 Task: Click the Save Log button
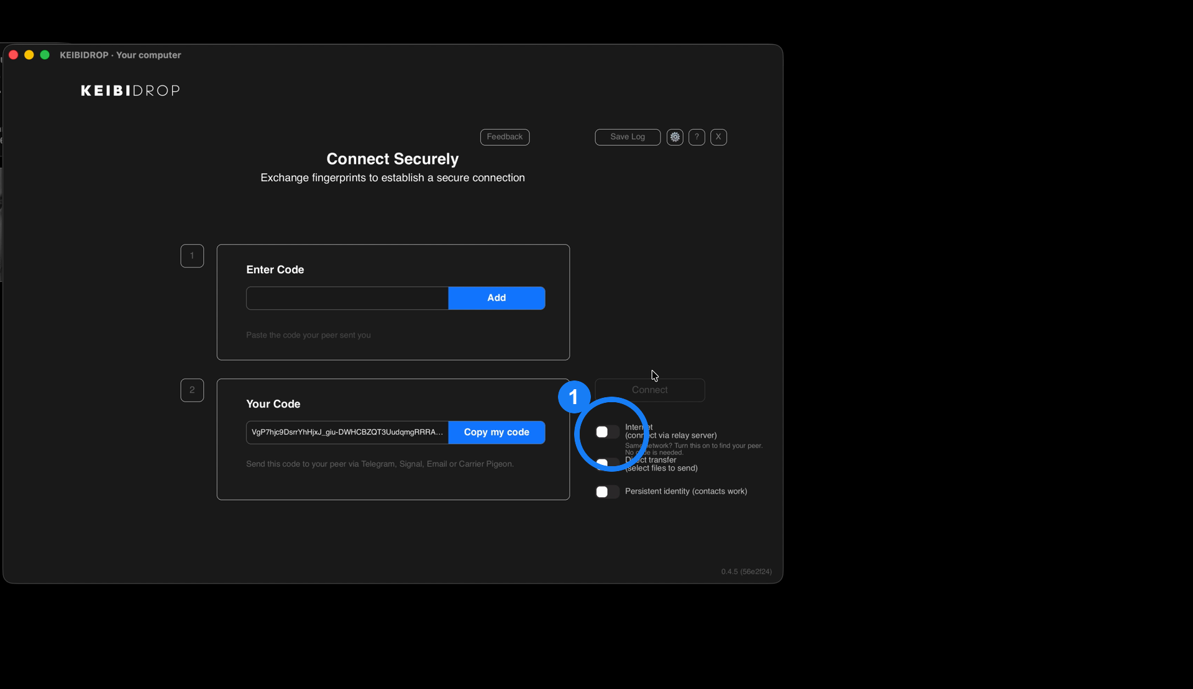pyautogui.click(x=628, y=137)
